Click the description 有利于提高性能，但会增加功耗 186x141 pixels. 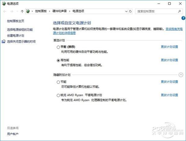point(82,65)
